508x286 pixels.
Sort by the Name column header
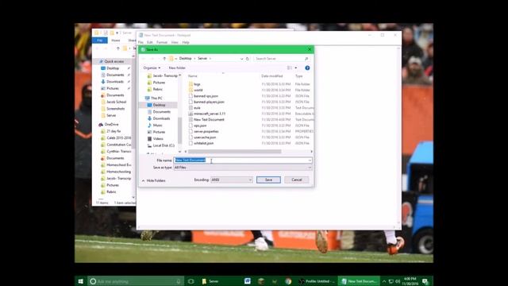[x=192, y=76]
